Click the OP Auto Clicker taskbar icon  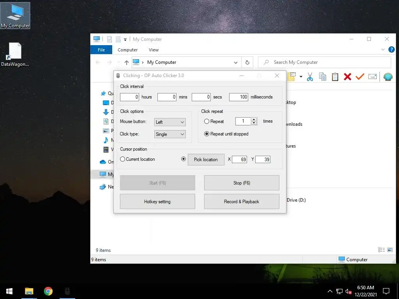tap(67, 291)
